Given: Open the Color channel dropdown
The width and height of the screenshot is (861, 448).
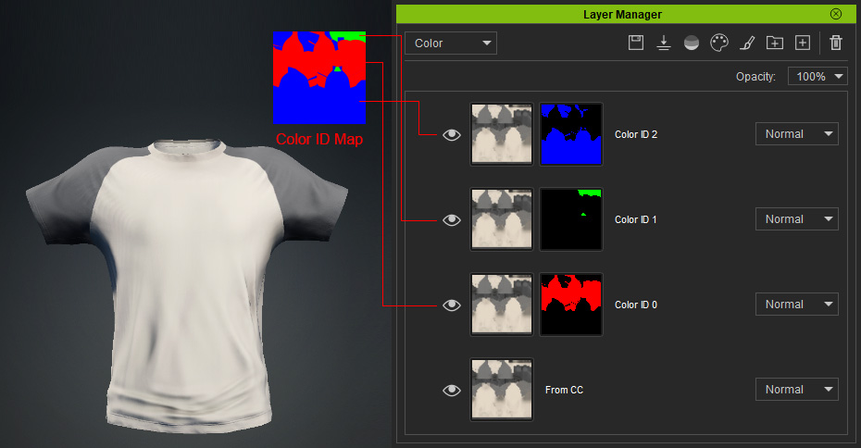Looking at the screenshot, I should tap(451, 44).
